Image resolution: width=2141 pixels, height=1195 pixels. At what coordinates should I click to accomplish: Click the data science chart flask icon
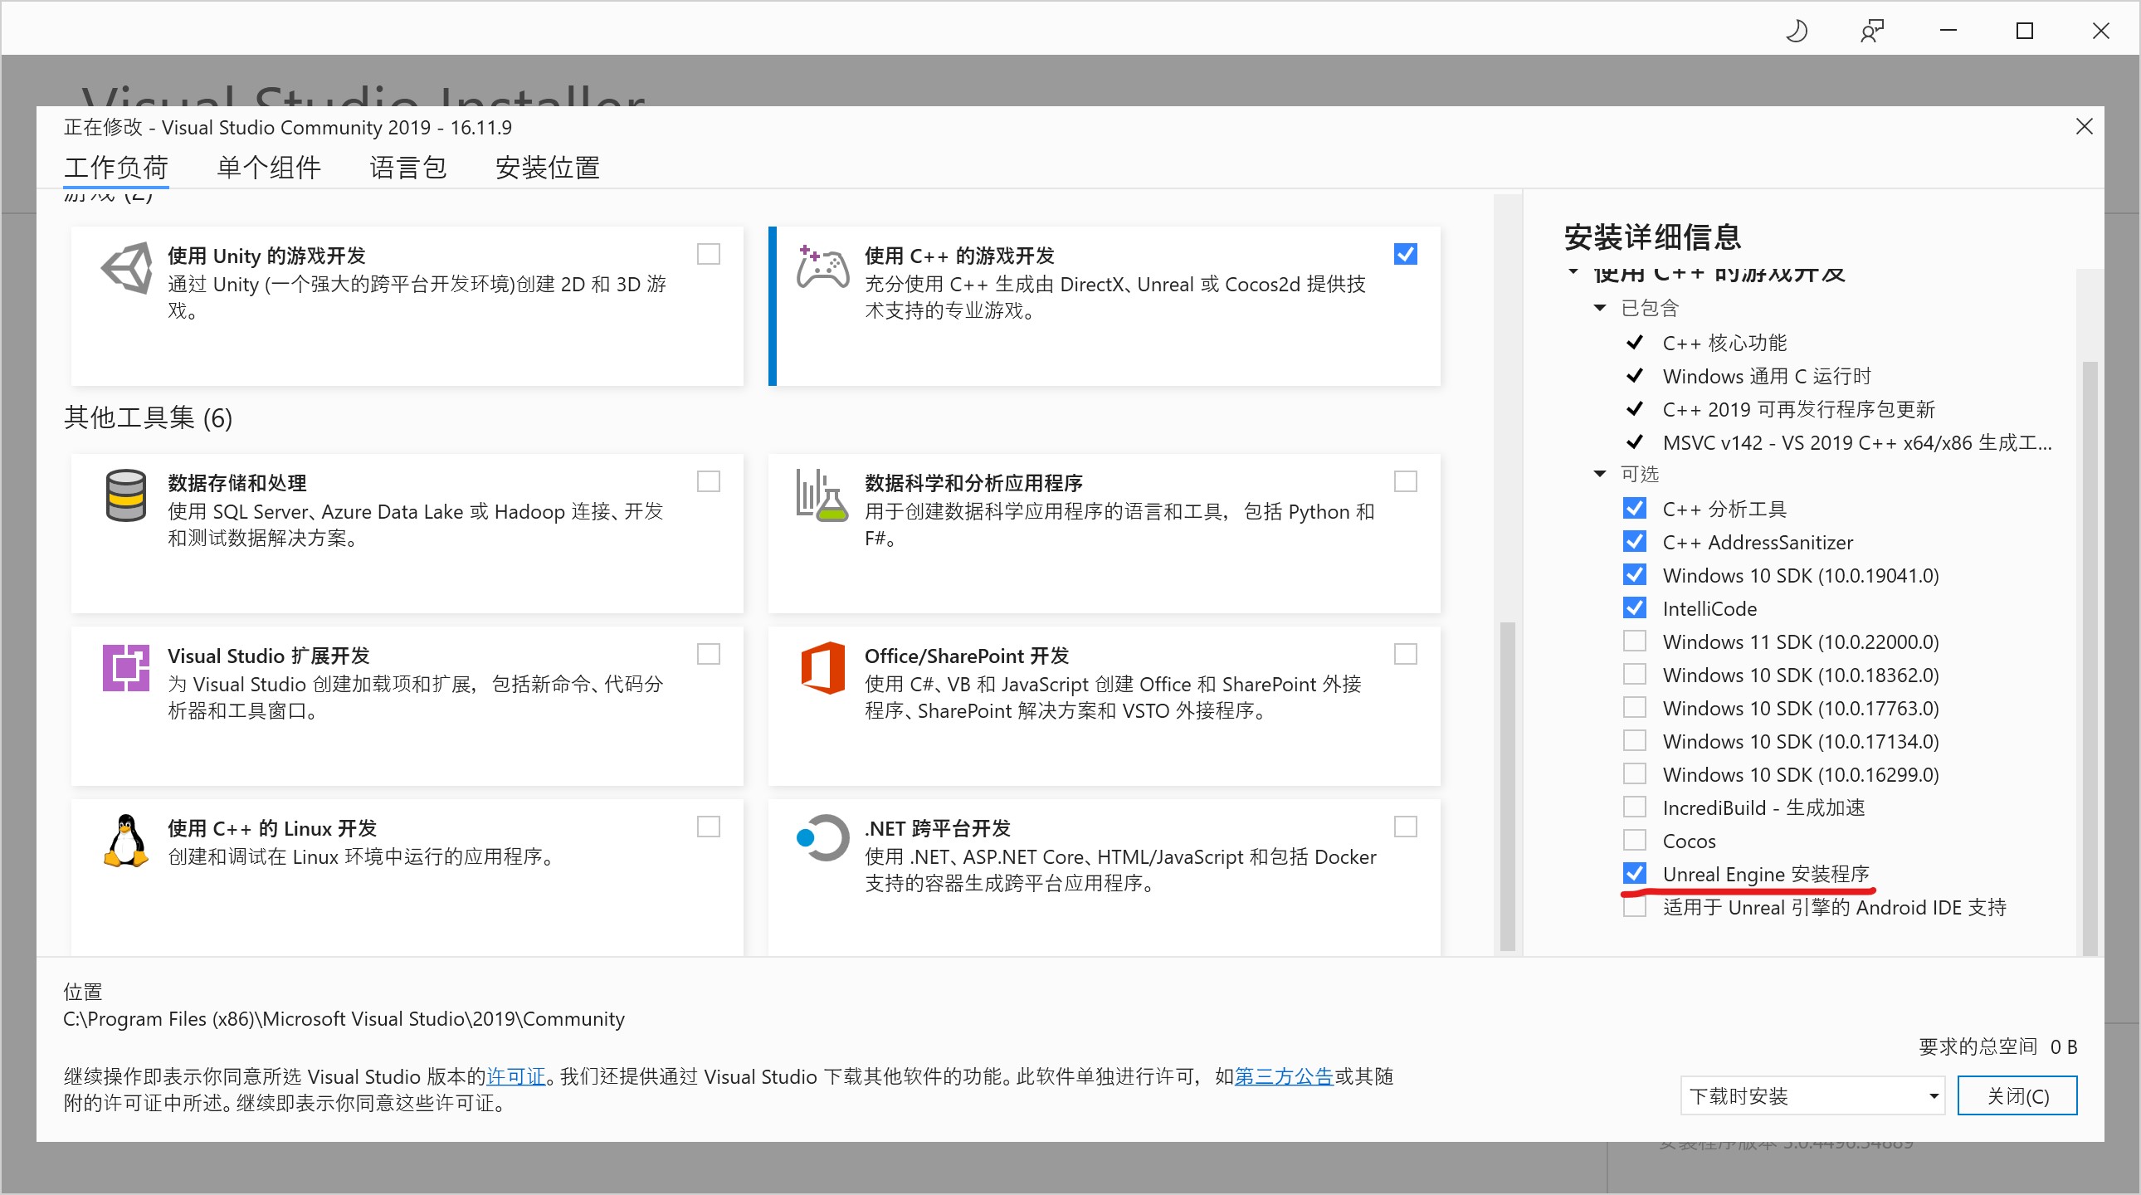click(822, 495)
